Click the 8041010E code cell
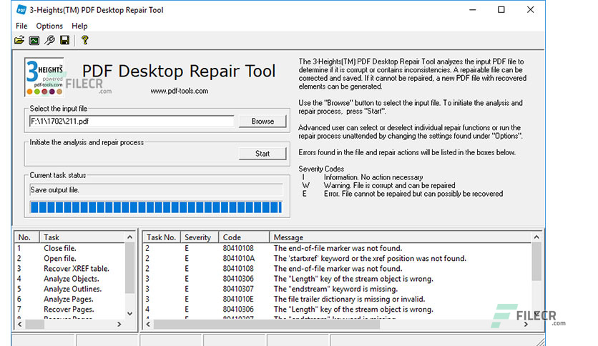598x346 pixels. pos(238,299)
